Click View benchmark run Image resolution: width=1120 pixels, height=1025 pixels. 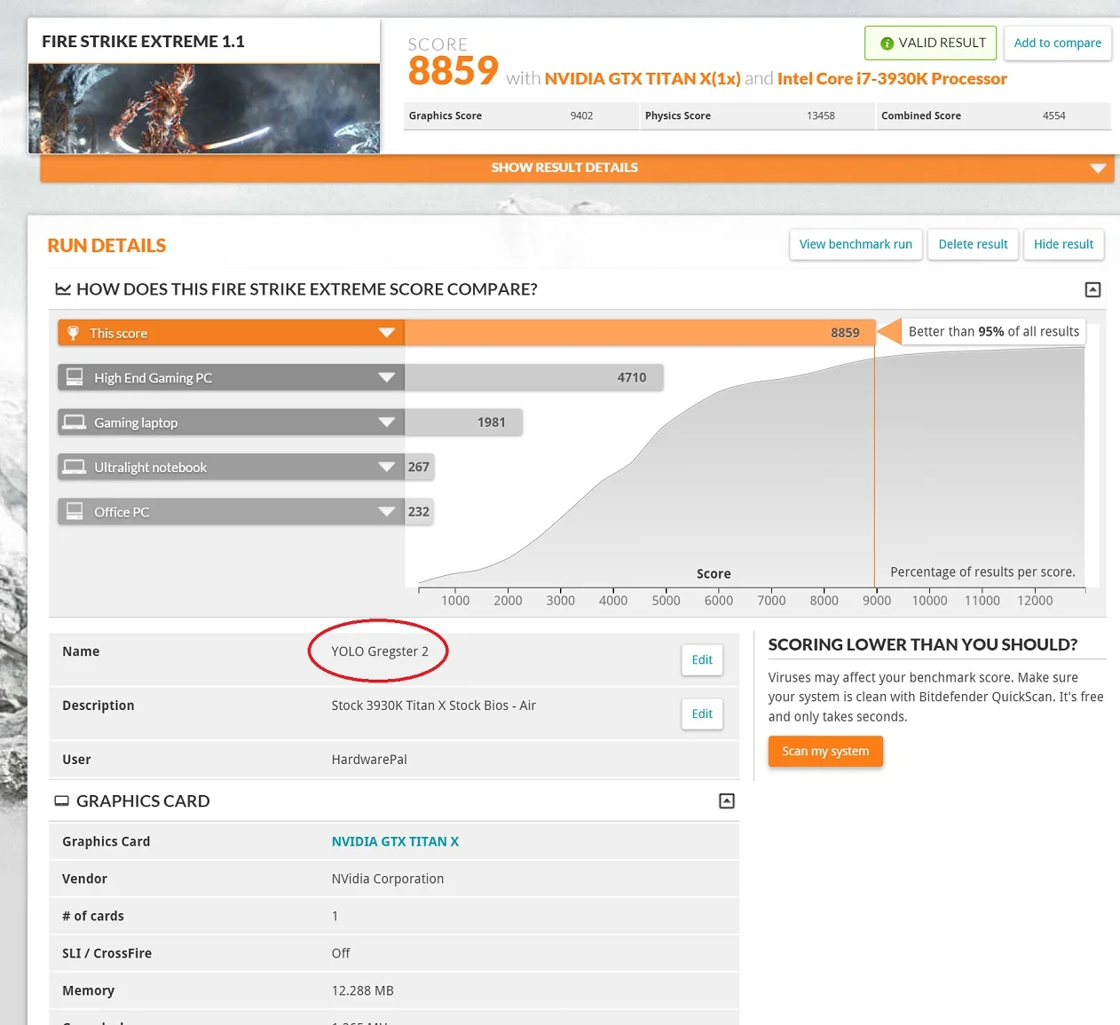[856, 244]
